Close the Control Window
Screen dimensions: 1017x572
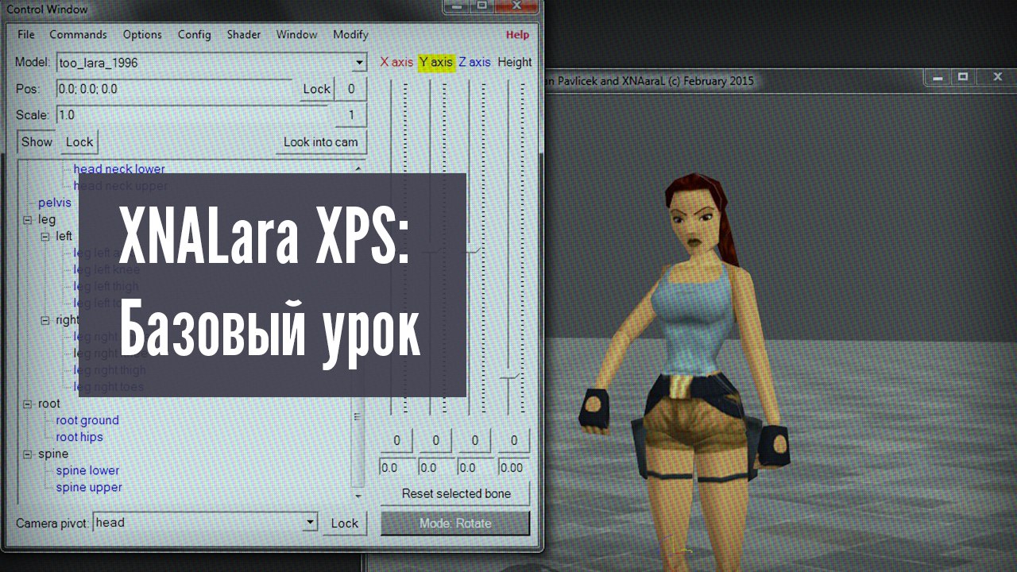517,6
